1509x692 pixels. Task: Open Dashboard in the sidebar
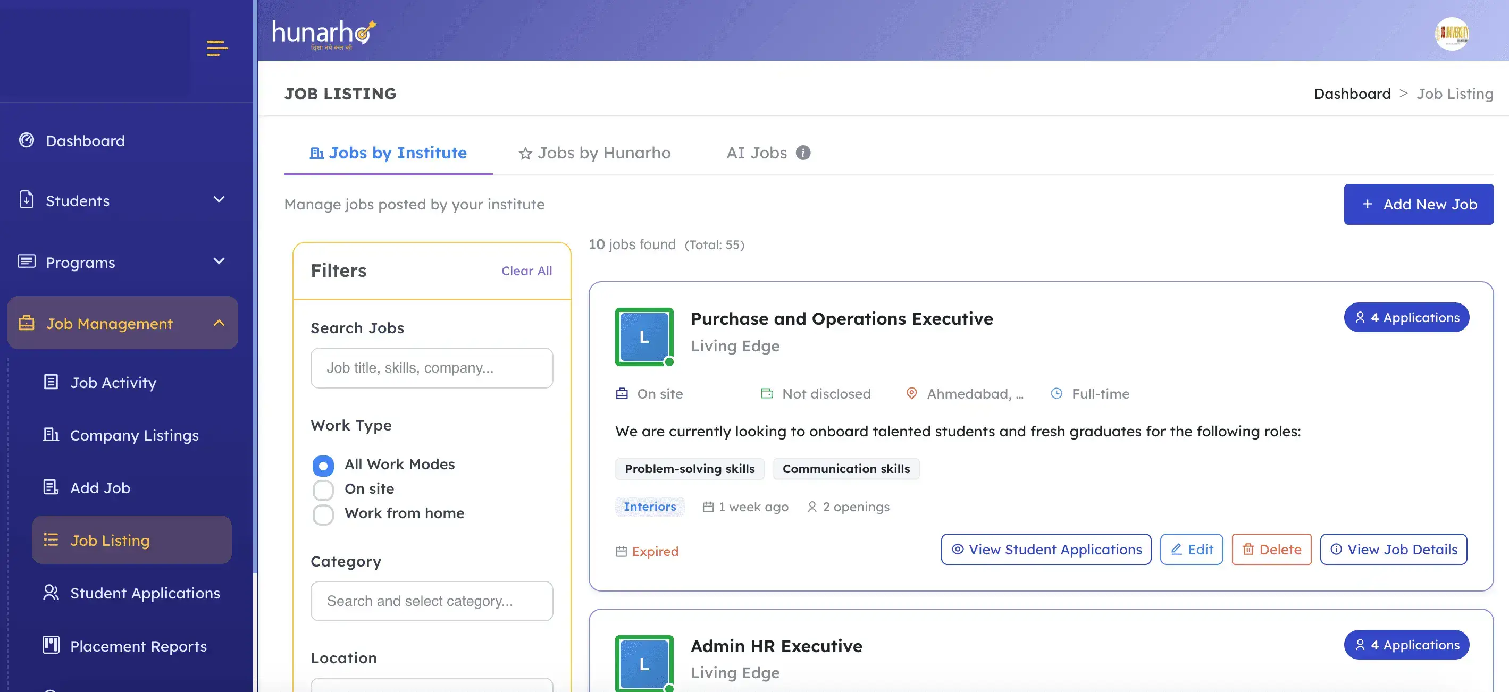(x=85, y=140)
